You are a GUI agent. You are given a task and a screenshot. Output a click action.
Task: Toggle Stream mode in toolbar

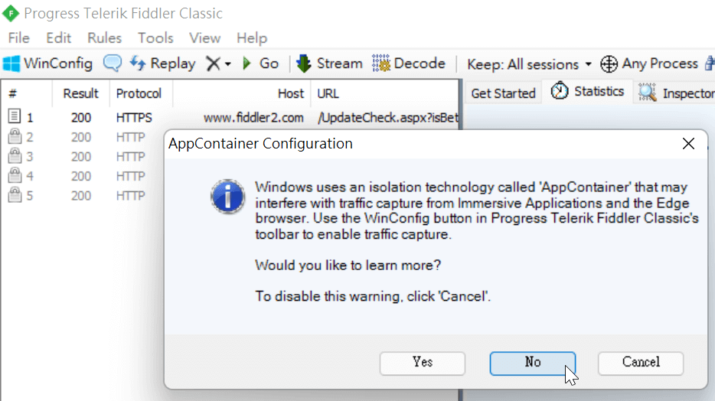click(x=329, y=64)
